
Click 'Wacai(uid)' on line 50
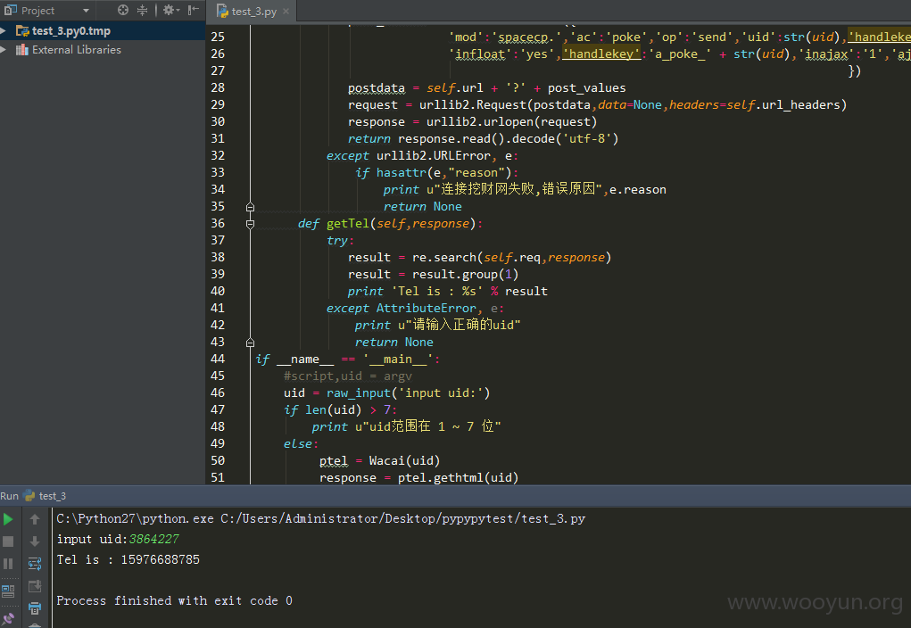[x=404, y=461]
